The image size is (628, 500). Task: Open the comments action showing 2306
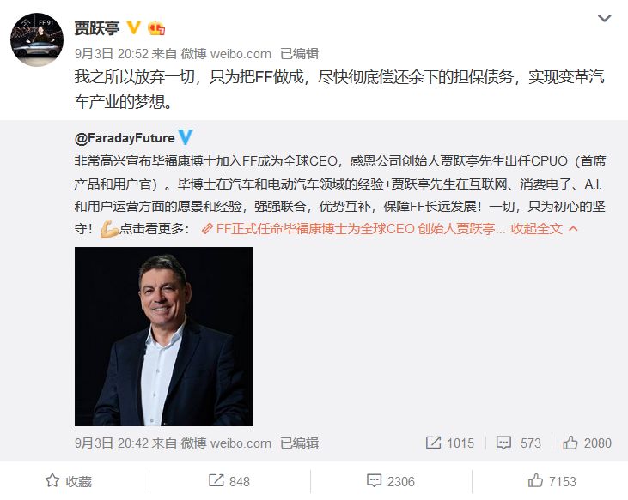pyautogui.click(x=391, y=481)
